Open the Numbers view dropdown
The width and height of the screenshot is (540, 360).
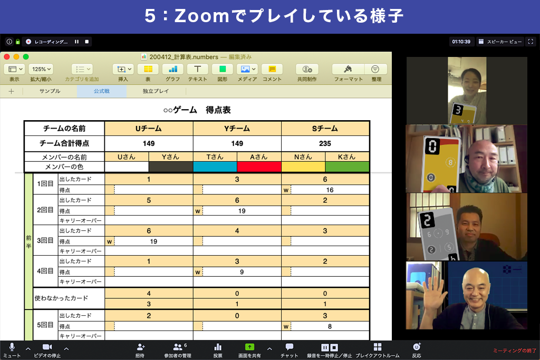pos(14,69)
